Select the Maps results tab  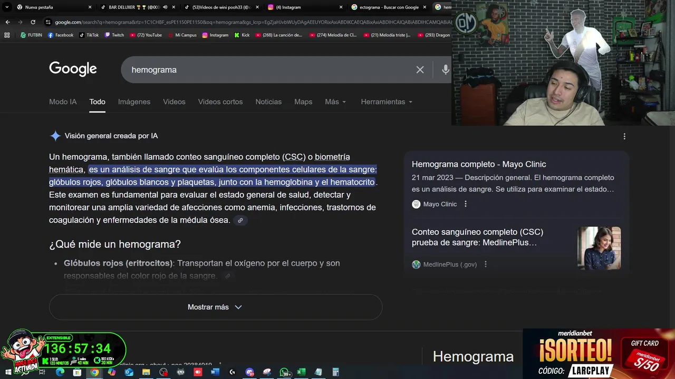click(x=303, y=102)
